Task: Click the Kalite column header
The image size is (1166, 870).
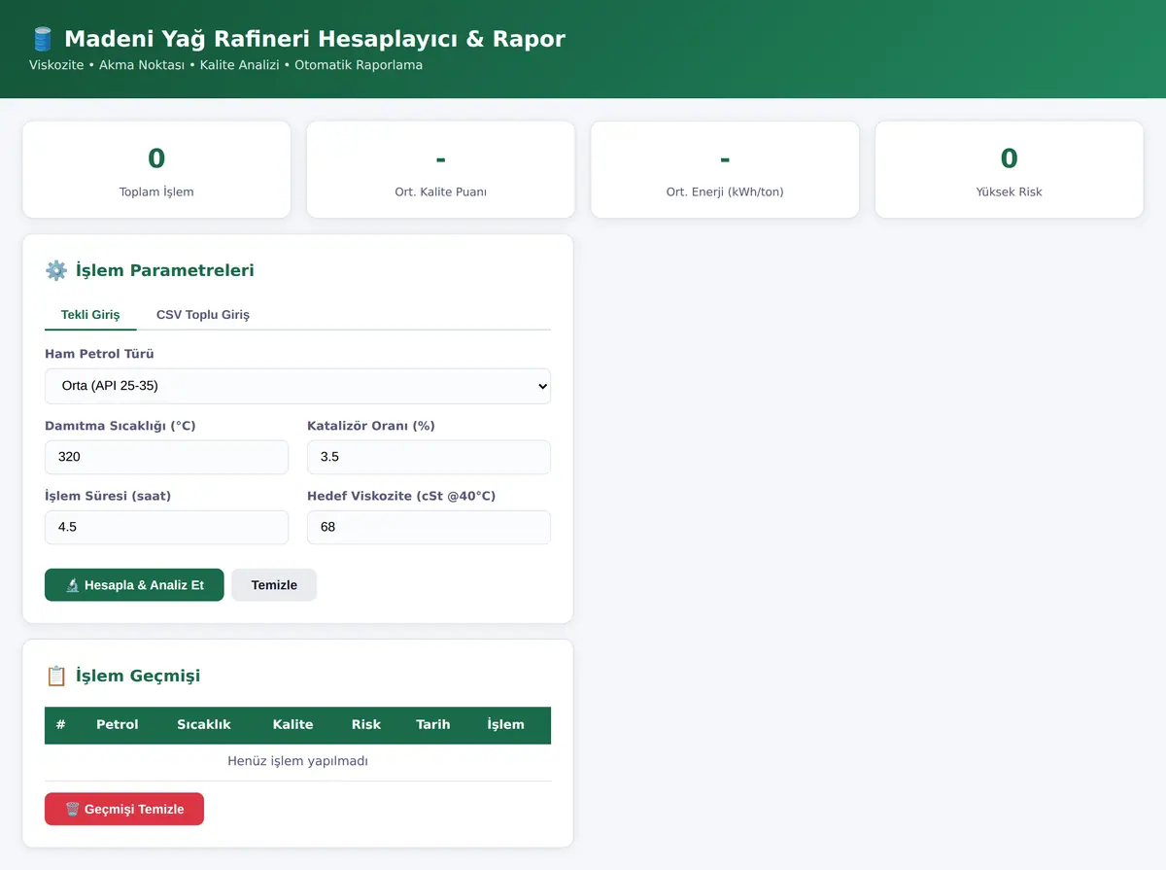Action: coord(292,724)
